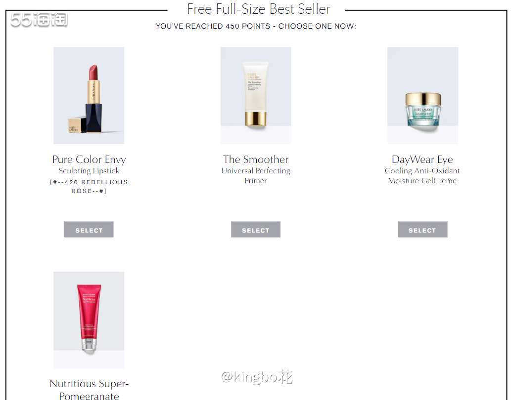This screenshot has height=400, width=513.
Task: Click the Sculpting Lipstick subtitle
Action: click(89, 171)
